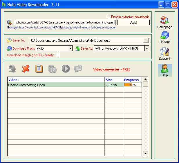Click the Update globe icon
This screenshot has width=179, height=163.
click(x=164, y=35)
